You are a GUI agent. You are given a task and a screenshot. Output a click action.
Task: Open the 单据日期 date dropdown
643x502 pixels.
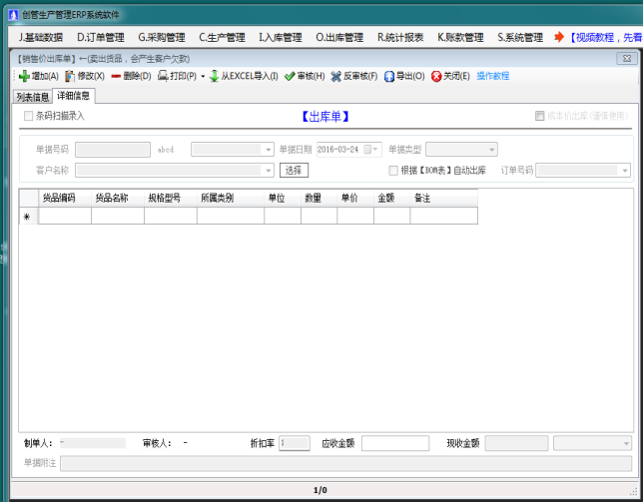[376, 150]
